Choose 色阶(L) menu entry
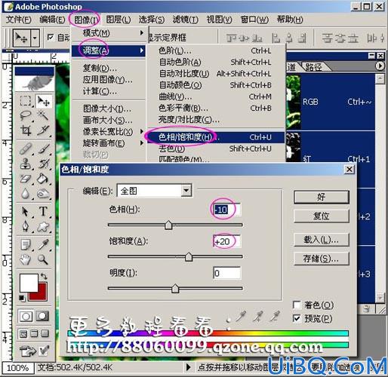Viewport: 388px width, 377px height. point(216,51)
